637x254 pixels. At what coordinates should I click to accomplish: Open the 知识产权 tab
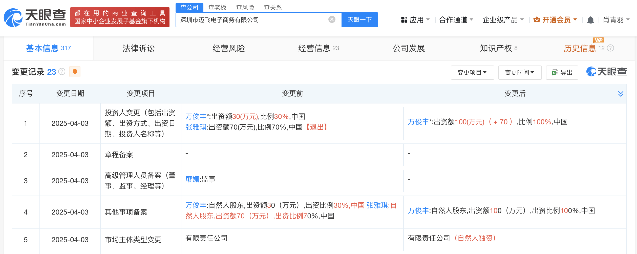(499, 48)
